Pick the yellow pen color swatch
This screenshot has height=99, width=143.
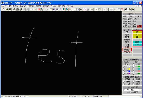tap(129, 69)
